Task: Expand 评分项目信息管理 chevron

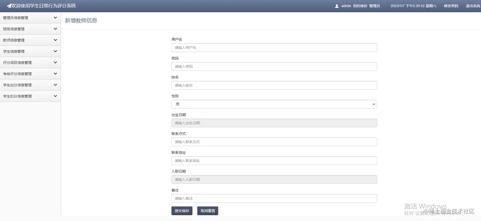Action: click(55, 62)
